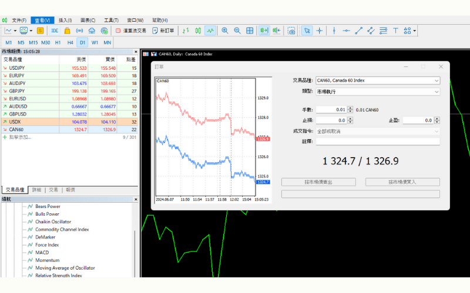Open the new chart toolbar icon
This screenshot has height=293, width=470.
[8, 30]
